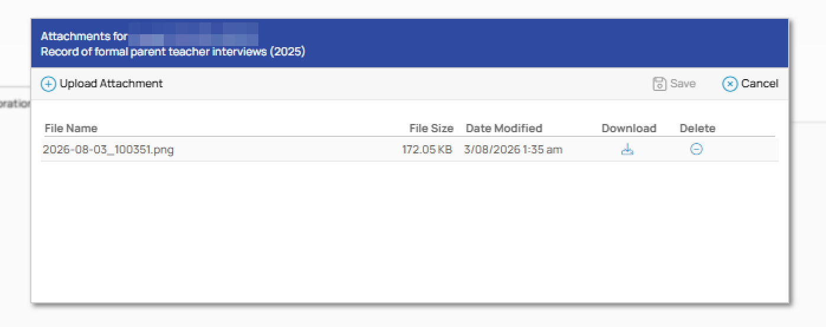This screenshot has width=826, height=327.
Task: Click the Delete column header
Action: click(x=698, y=128)
